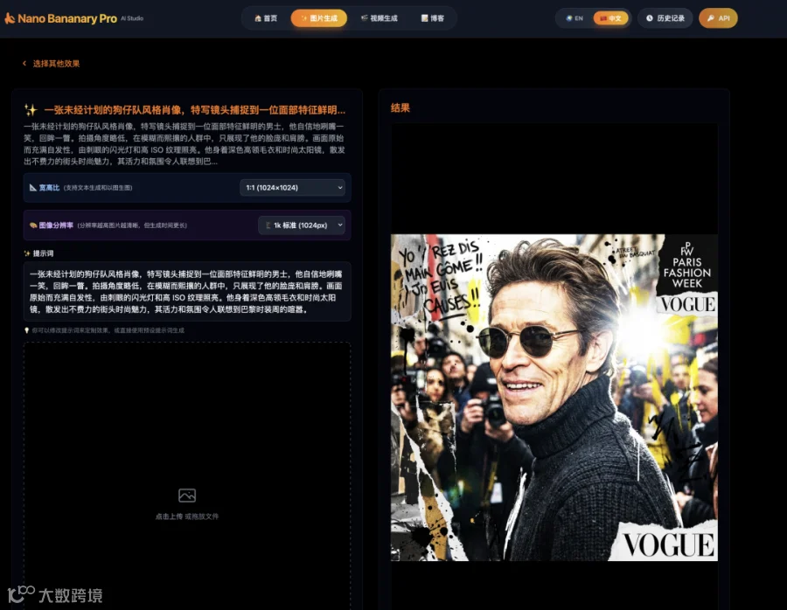Screen dimensions: 787x610
Task: Click the Nano Bananary Pro logo
Action: click(60, 18)
